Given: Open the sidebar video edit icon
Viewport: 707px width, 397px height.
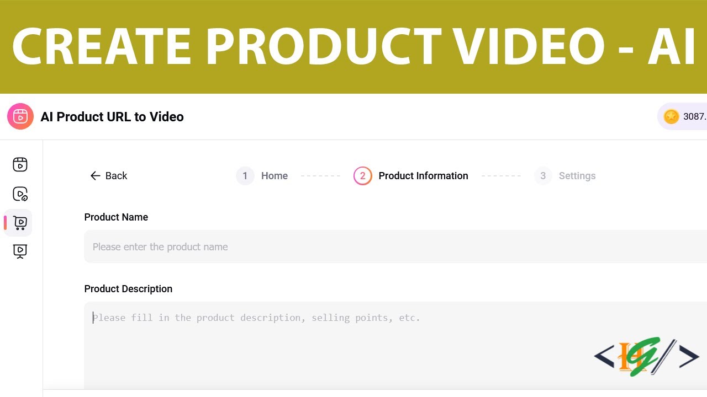Looking at the screenshot, I should point(20,194).
